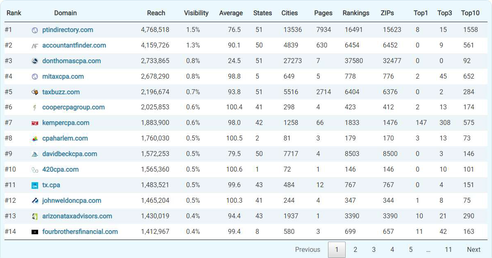Click rankings value 37580
The width and height of the screenshot is (492, 258).
354,61
